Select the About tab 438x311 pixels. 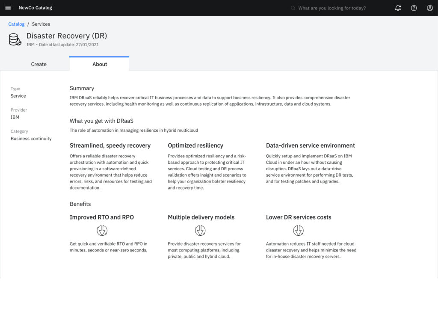point(100,64)
